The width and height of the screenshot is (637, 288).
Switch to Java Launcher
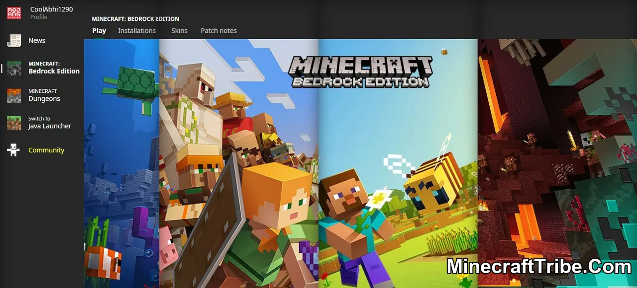(x=50, y=123)
